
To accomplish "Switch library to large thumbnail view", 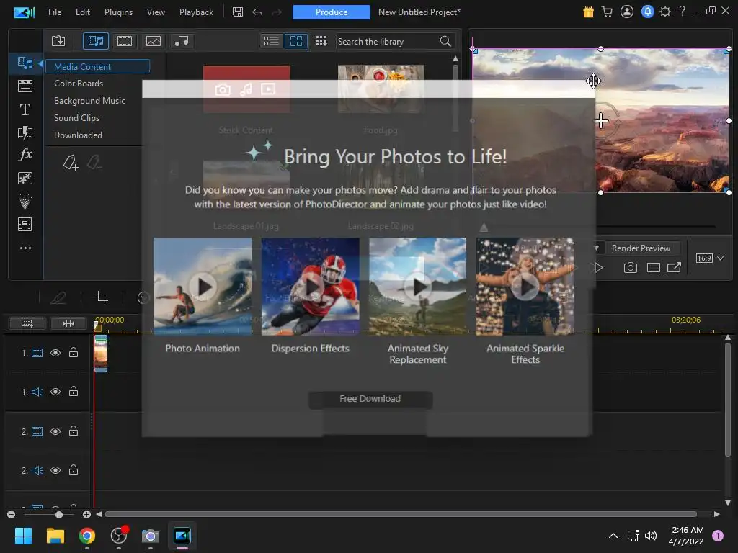I will [x=296, y=41].
